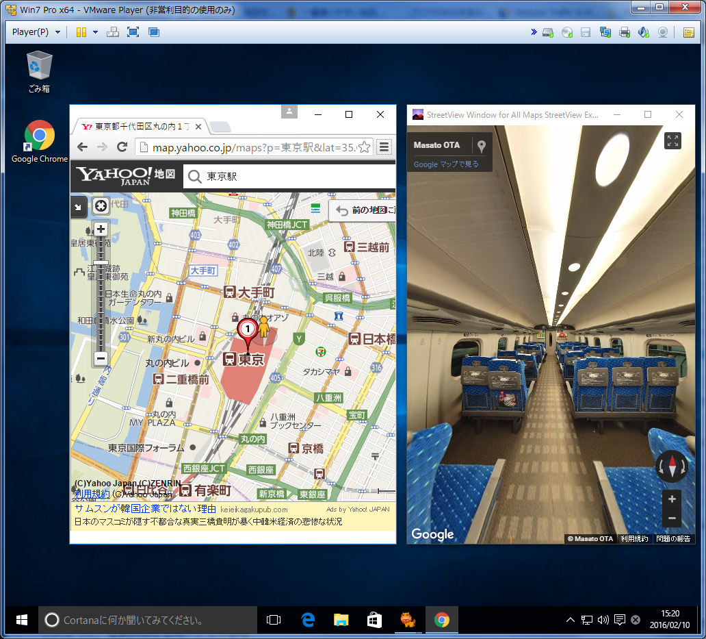Bookmark this page with star icon
The width and height of the screenshot is (706, 639).
(365, 147)
